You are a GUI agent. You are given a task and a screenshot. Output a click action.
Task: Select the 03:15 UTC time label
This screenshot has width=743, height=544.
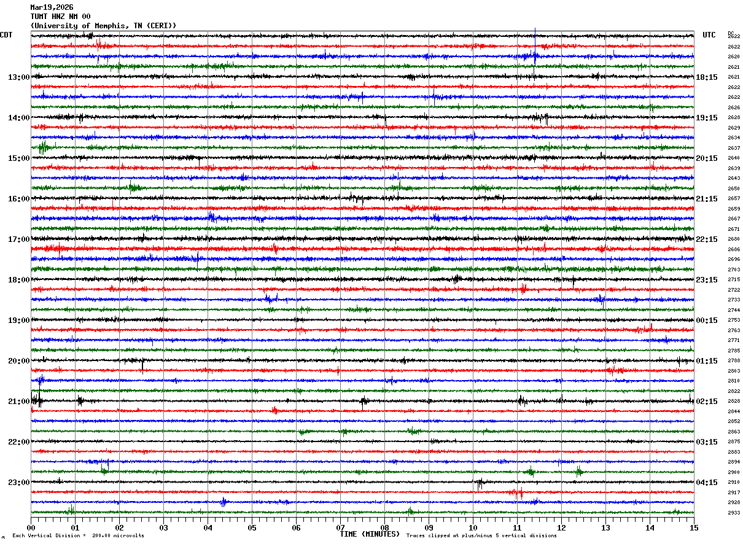707,442
